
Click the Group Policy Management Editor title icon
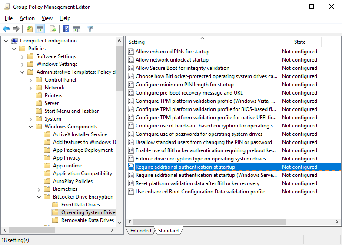[7, 7]
